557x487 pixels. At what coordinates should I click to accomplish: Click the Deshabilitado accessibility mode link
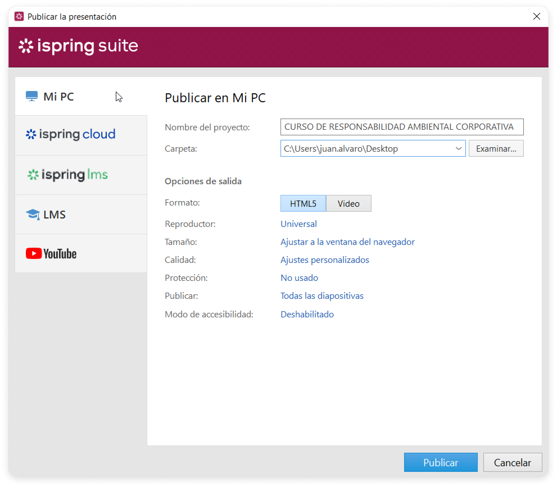307,314
